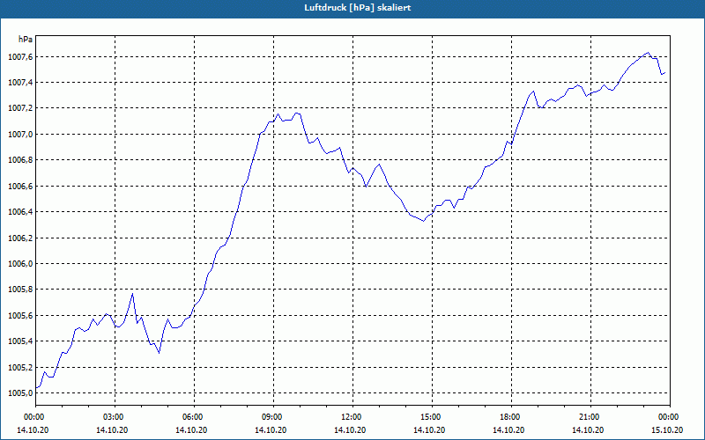Click the "18:00" time axis label
The height and width of the screenshot is (440, 705).
[511, 417]
